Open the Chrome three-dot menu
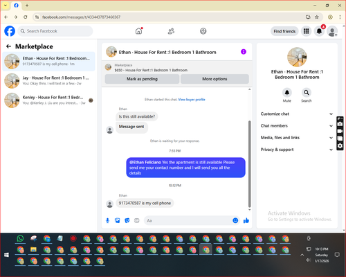Image resolution: width=346 pixels, height=277 pixels. 340,17
